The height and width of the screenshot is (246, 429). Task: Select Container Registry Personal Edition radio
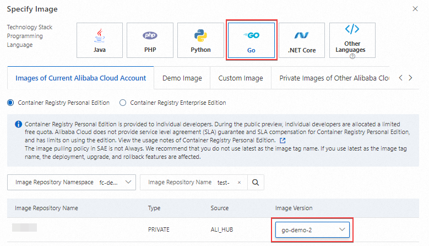click(10, 103)
